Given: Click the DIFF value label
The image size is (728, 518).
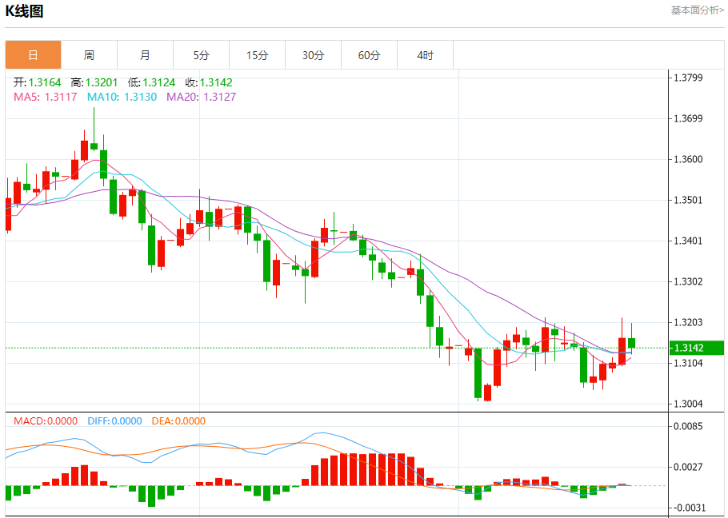Looking at the screenshot, I should click(x=113, y=420).
